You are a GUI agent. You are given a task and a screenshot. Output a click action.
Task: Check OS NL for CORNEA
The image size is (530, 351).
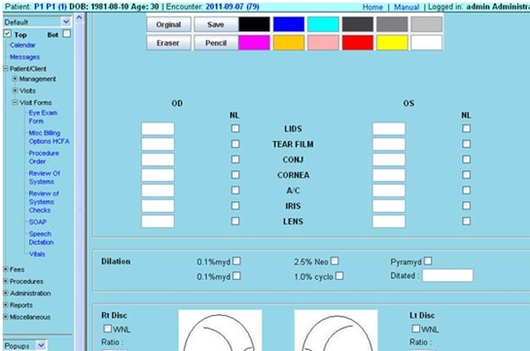click(467, 175)
